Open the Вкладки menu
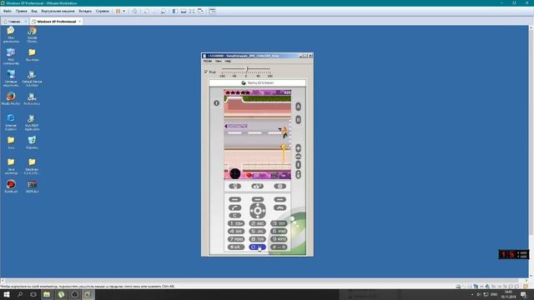The image size is (534, 300). 85,11
